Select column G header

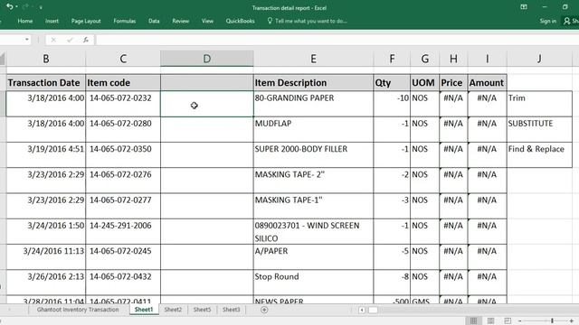(424, 59)
